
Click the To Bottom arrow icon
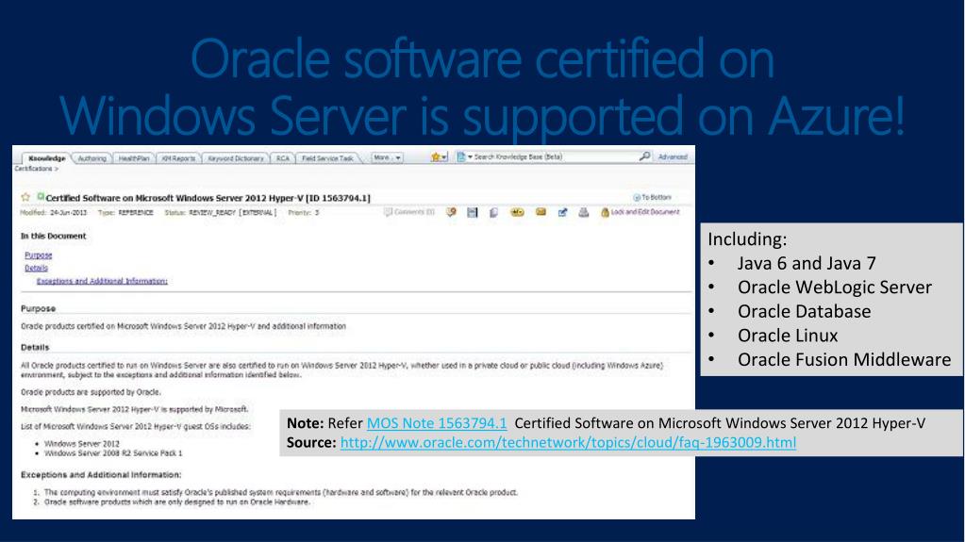637,198
